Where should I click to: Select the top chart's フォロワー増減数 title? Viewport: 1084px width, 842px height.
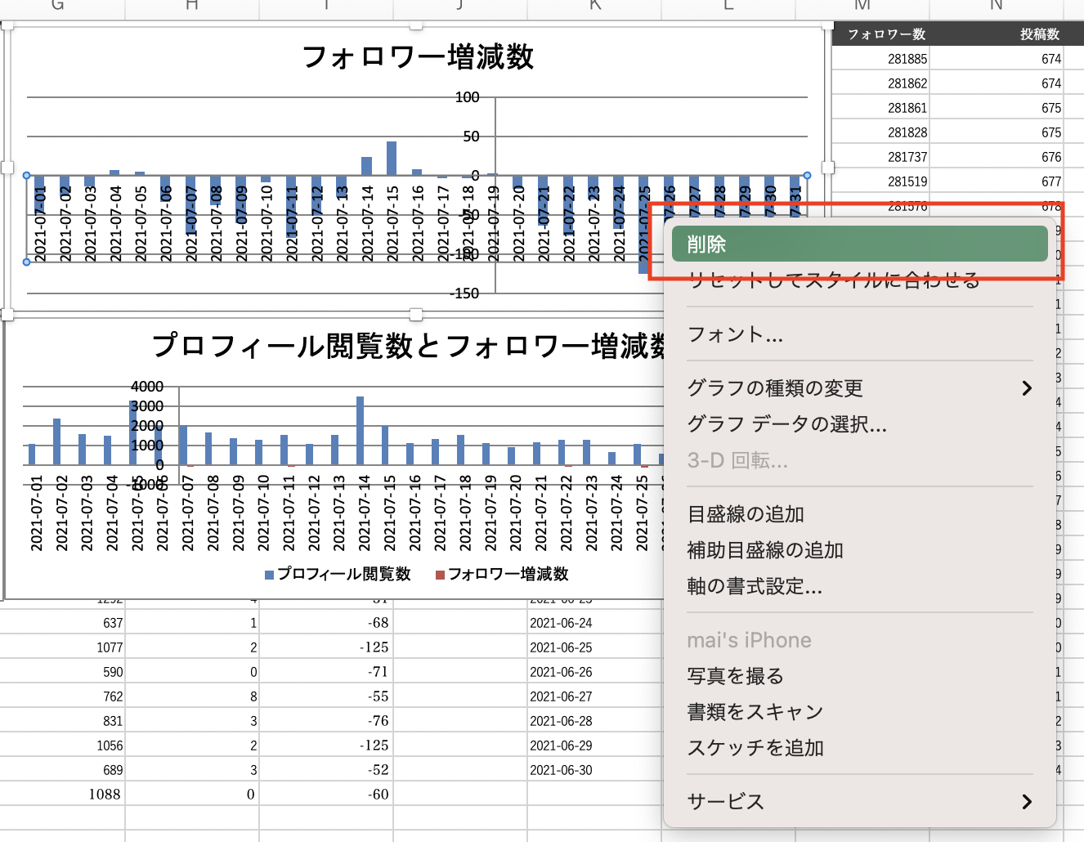[418, 57]
